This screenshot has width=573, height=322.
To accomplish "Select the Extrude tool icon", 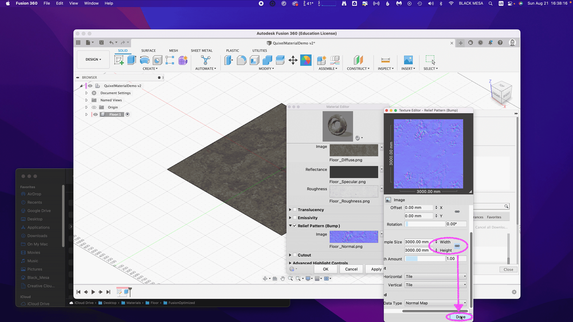I will pyautogui.click(x=132, y=60).
